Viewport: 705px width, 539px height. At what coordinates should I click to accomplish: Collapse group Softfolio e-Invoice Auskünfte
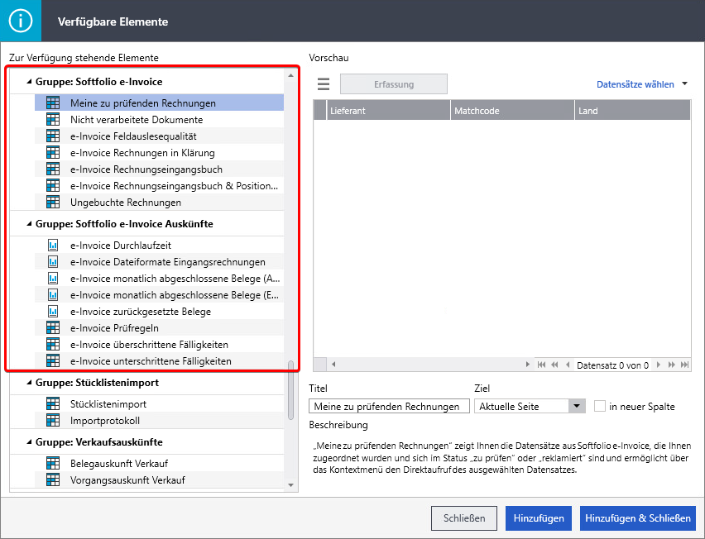[x=29, y=224]
